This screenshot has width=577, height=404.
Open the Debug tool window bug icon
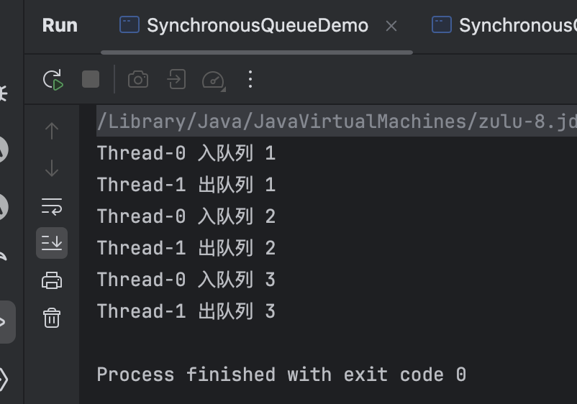coord(3,93)
